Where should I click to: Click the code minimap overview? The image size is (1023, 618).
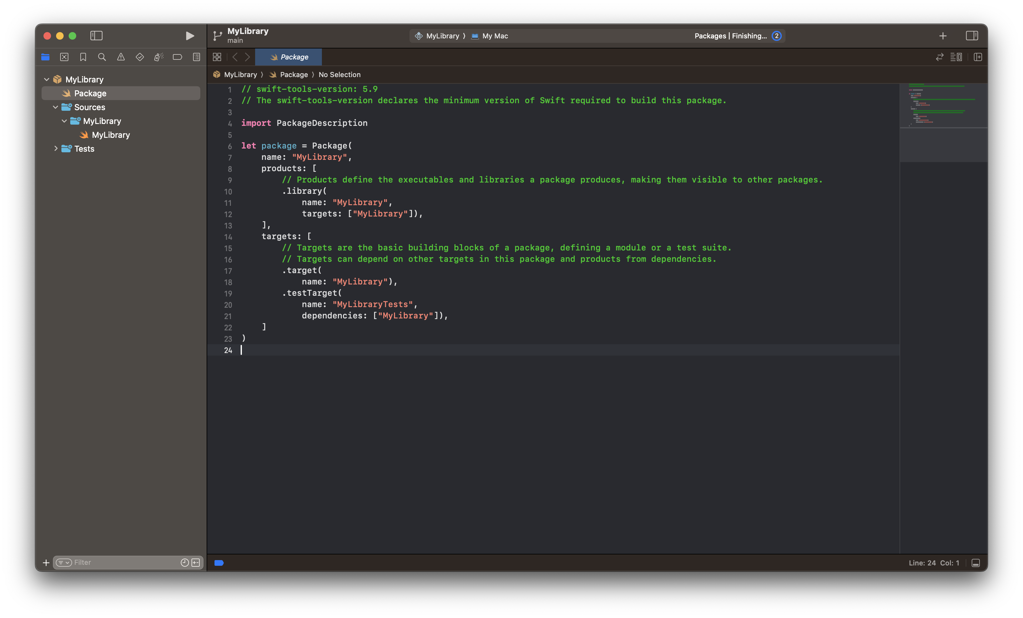[x=942, y=106]
